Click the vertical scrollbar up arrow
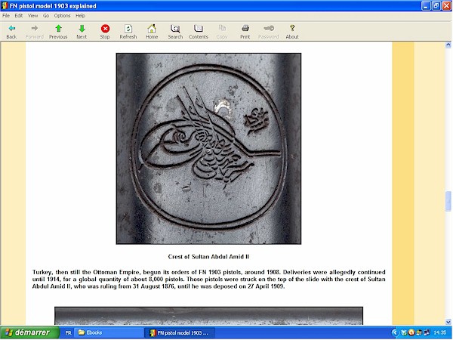This screenshot has width=453, height=340. click(x=448, y=45)
